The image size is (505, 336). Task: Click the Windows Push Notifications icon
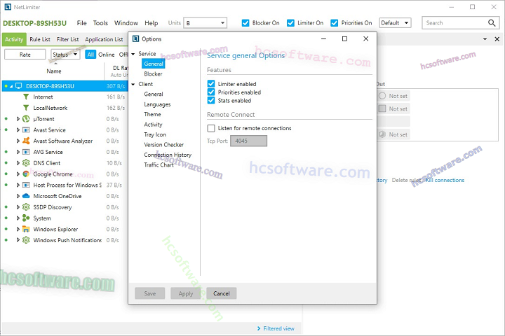click(26, 240)
